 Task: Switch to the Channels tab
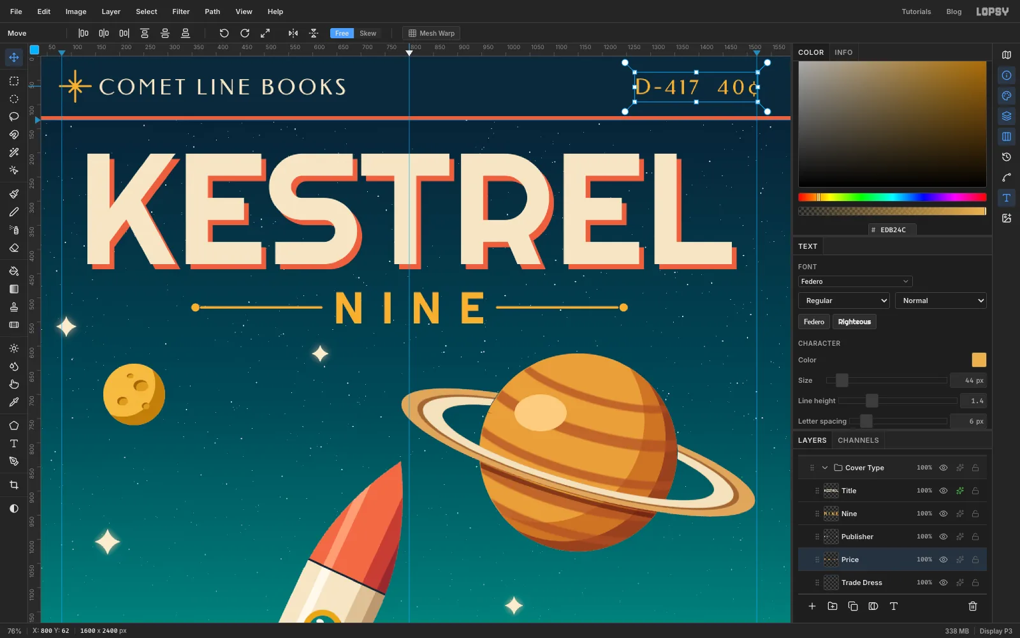858,440
